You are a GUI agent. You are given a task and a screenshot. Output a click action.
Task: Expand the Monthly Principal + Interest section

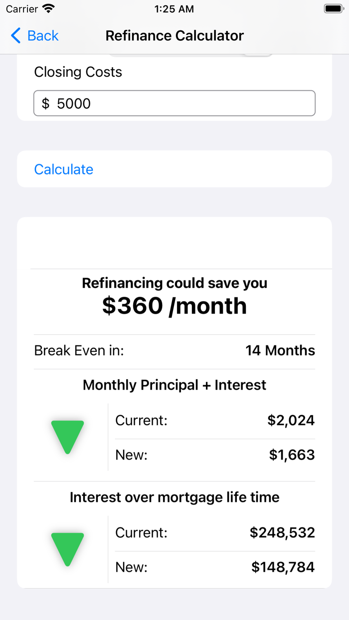click(174, 385)
